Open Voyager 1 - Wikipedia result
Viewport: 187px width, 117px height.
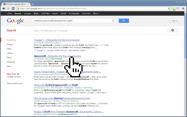(x=57, y=40)
